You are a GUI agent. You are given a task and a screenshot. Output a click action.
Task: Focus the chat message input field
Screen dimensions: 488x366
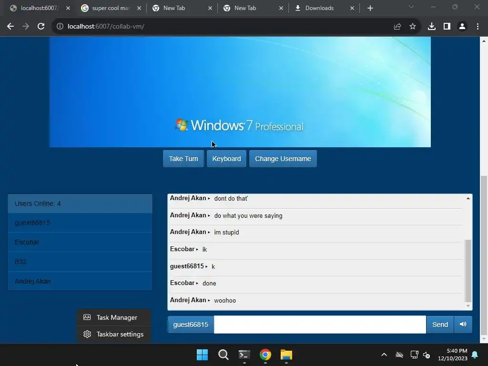pyautogui.click(x=320, y=325)
